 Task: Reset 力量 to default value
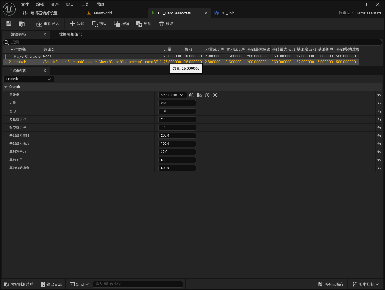[379, 103]
